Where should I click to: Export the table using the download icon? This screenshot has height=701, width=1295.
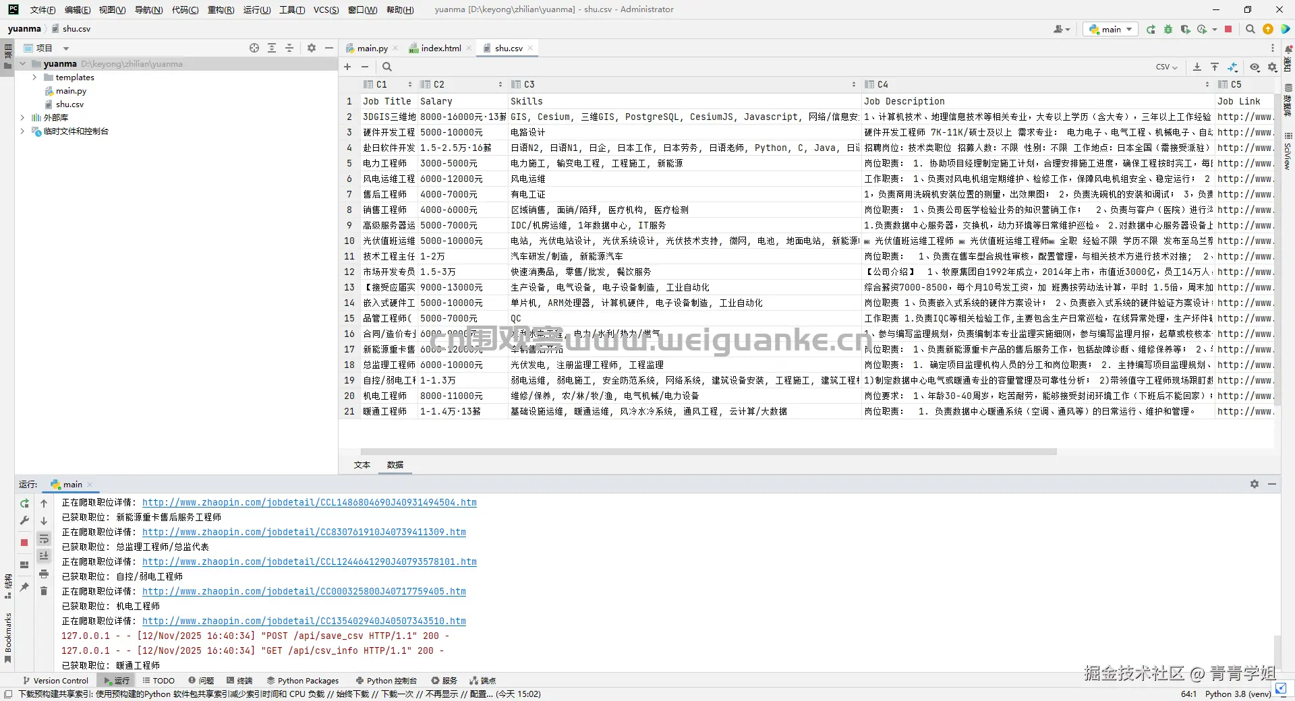(x=1197, y=67)
